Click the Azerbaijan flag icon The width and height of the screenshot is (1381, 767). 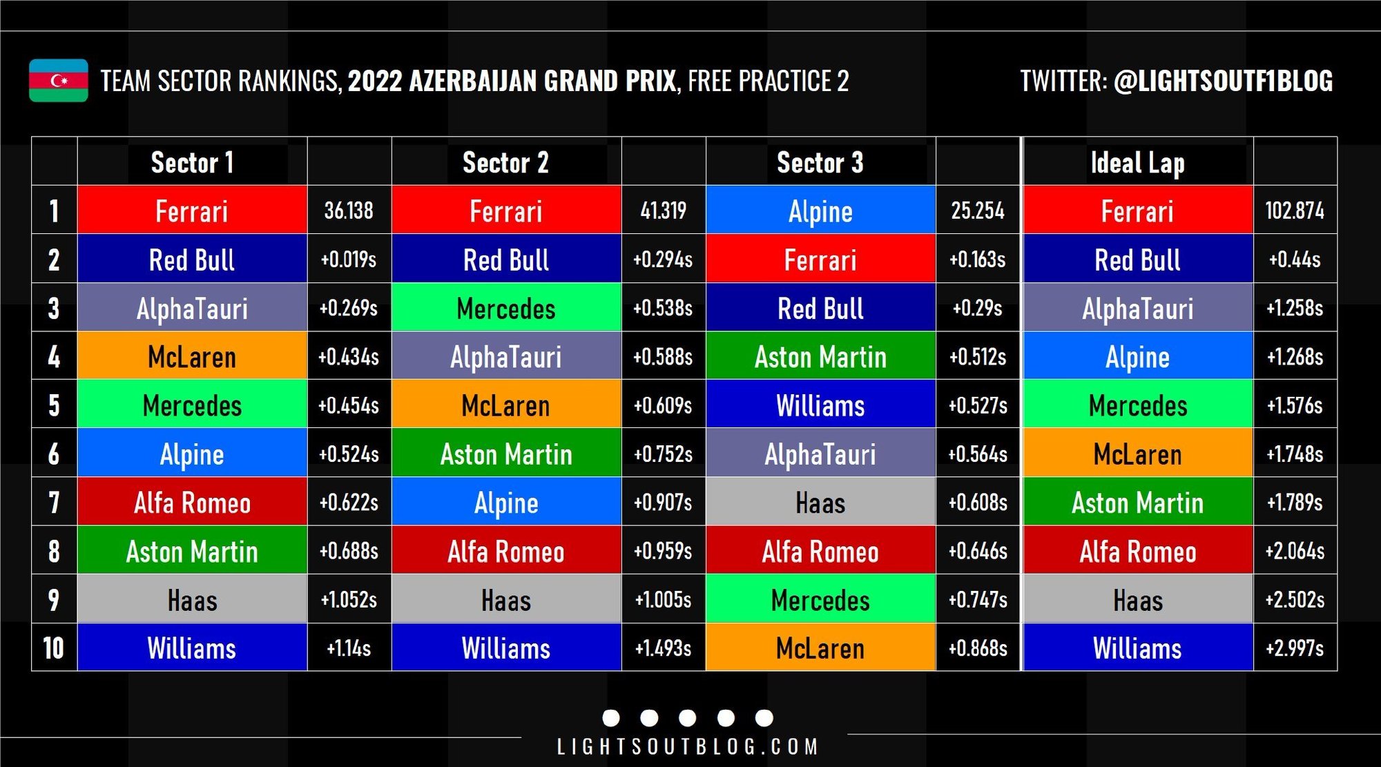[58, 81]
